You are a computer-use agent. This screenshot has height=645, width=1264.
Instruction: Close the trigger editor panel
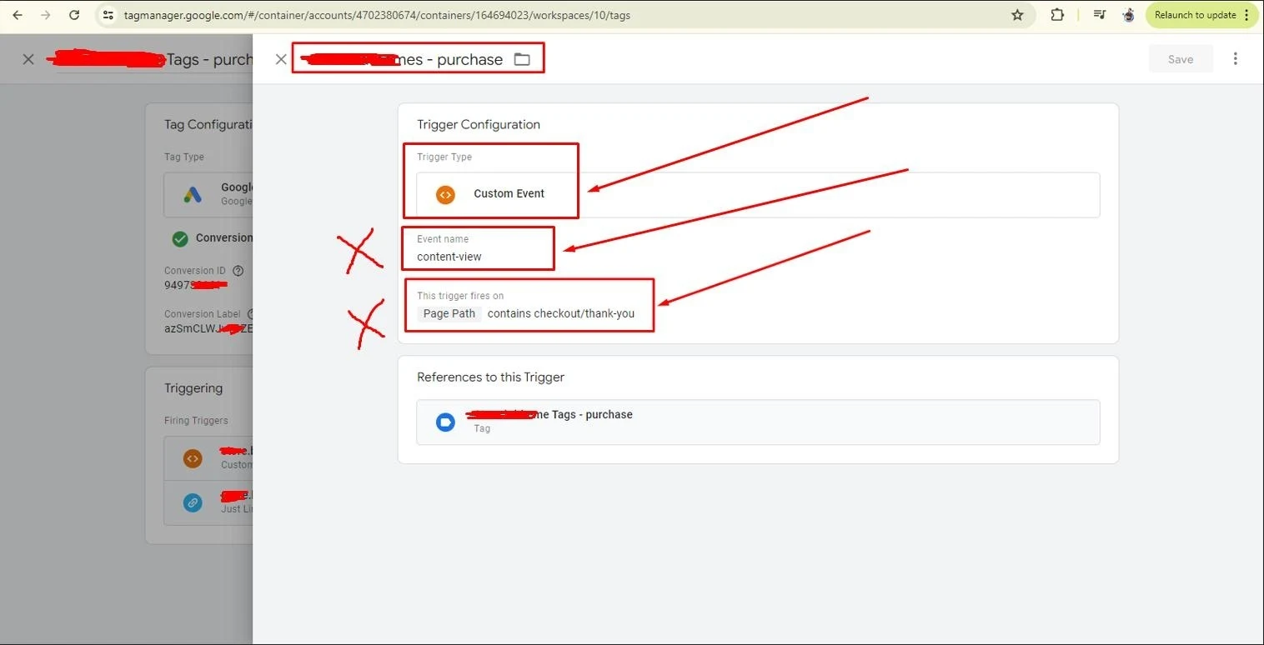pyautogui.click(x=281, y=59)
